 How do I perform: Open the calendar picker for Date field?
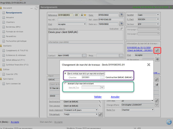pyautogui.click(x=121, y=15)
